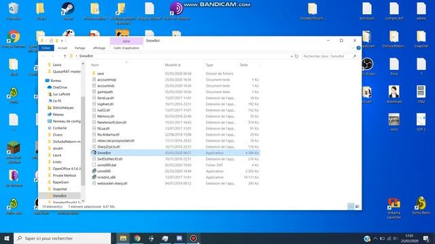The width and height of the screenshot is (435, 244).
Task: Select Bibliothèques in the navigation pane
Action: pos(63,108)
